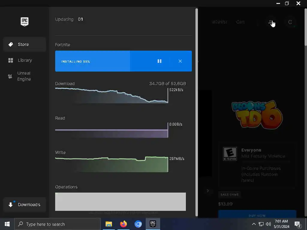Open the Store section

click(25, 44)
